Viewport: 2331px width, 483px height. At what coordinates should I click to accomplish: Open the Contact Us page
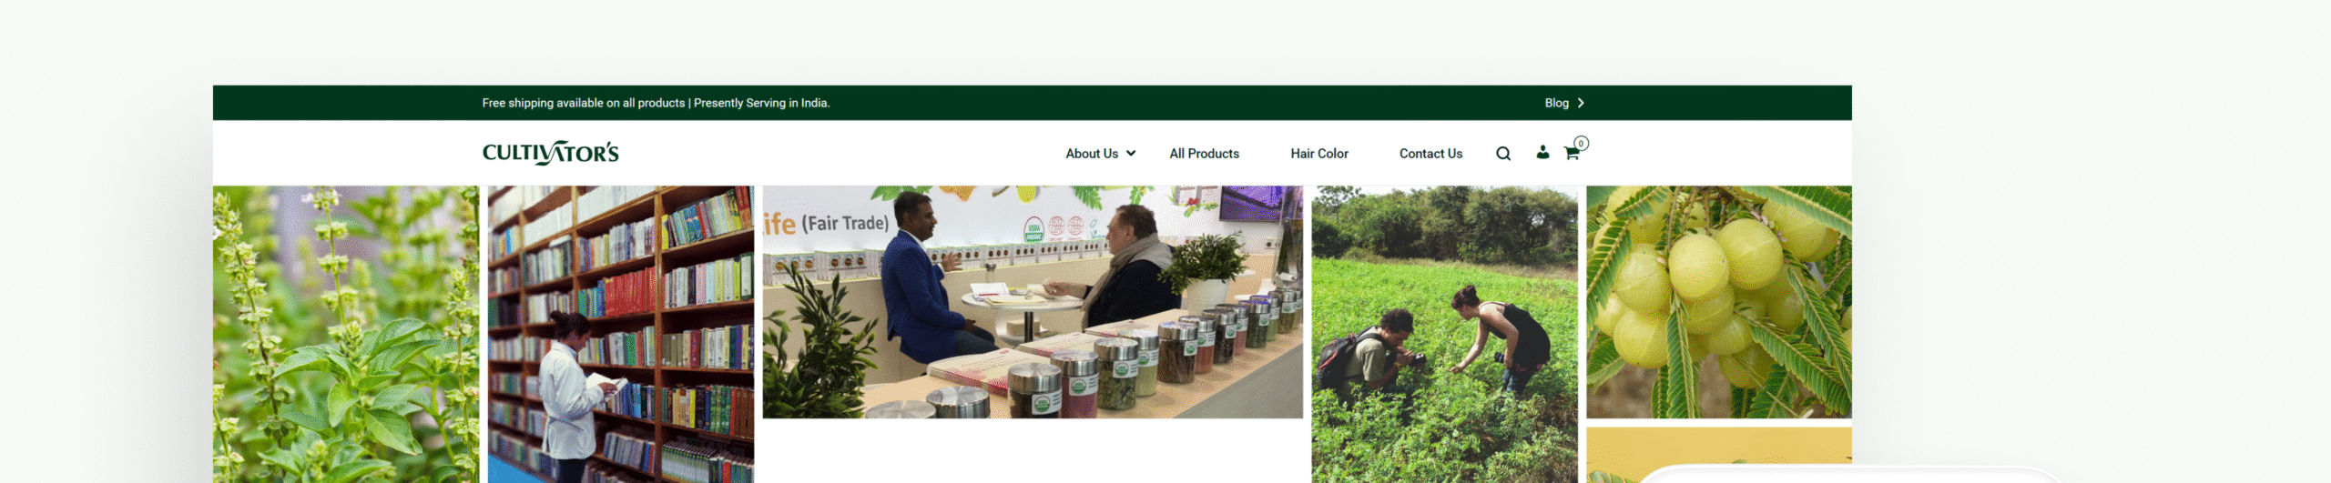pos(1430,154)
